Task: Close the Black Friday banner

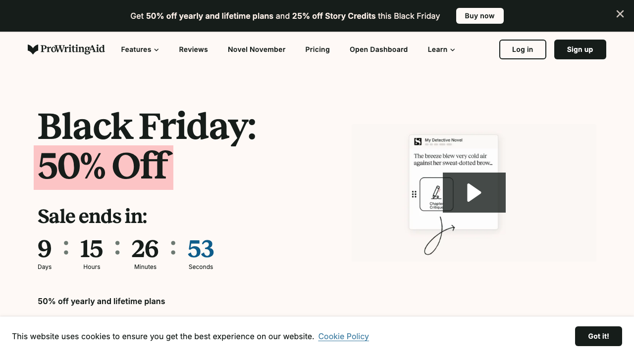Action: [x=620, y=14]
